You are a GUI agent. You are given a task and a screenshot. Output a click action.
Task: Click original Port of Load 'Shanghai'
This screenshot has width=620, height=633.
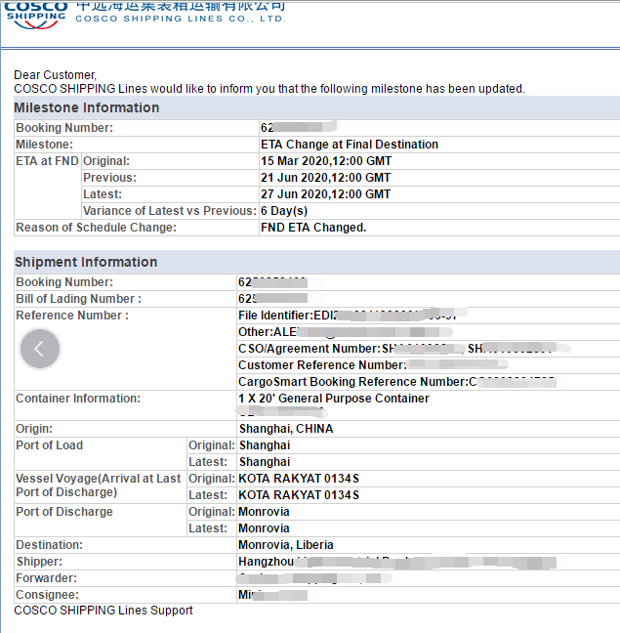tap(265, 445)
